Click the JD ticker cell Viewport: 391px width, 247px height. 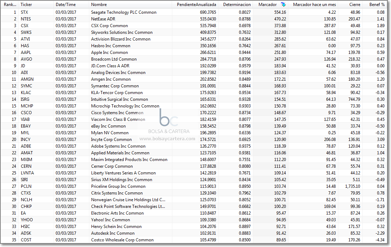point(23,66)
